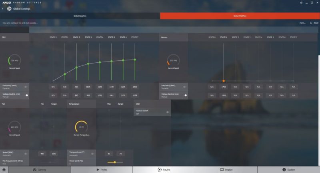This screenshot has width=320, height=173.
Task: Click the ReLive icon in bottom bar
Action: pos(160,169)
